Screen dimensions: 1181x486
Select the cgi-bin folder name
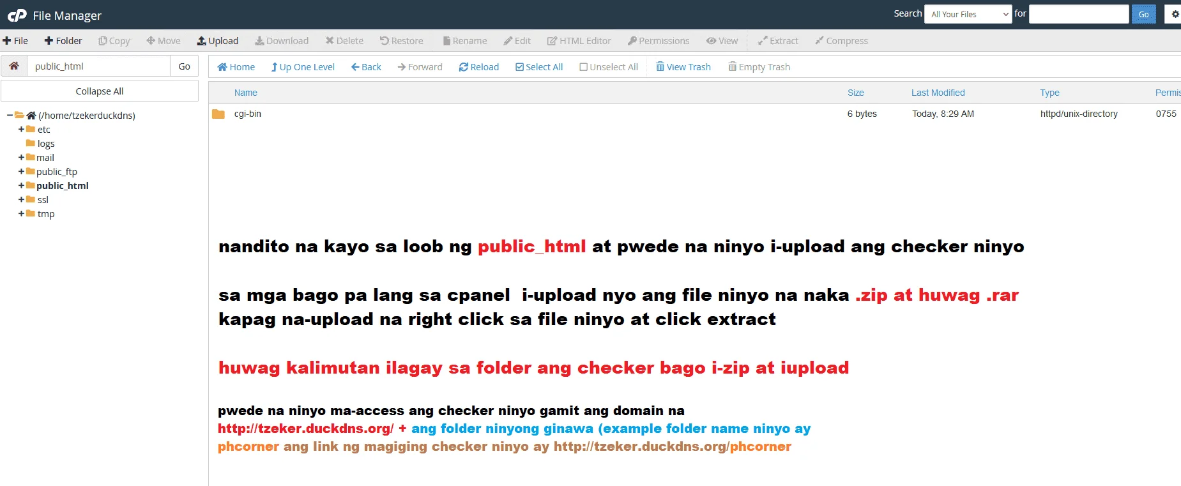coord(248,114)
